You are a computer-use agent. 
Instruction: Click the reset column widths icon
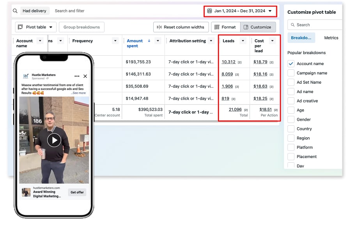point(159,27)
